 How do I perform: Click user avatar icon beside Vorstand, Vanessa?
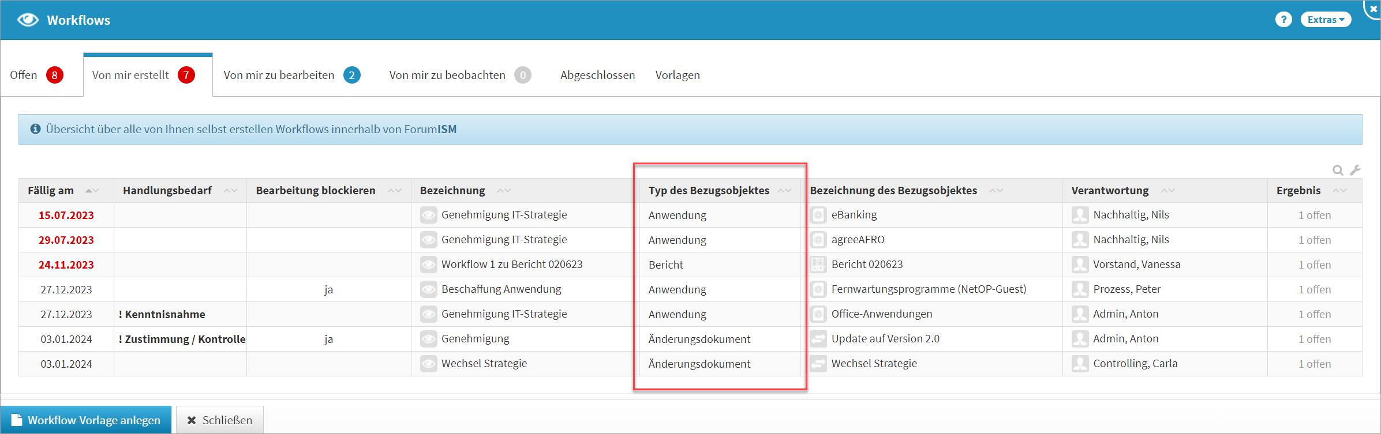[1079, 265]
